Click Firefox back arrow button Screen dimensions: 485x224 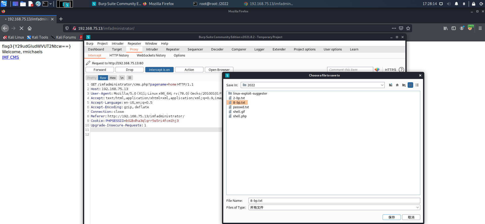tap(5, 28)
